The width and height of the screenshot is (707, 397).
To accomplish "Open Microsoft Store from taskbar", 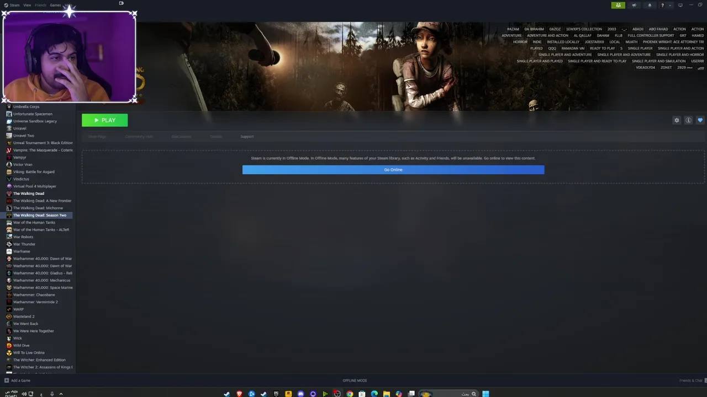I will (x=362, y=394).
